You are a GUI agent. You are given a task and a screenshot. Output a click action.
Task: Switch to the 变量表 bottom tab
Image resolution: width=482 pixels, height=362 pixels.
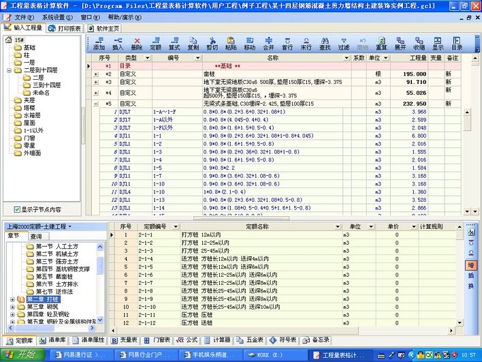pyautogui.click(x=124, y=340)
